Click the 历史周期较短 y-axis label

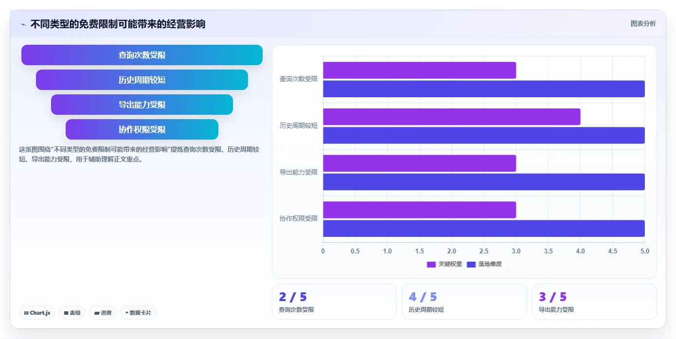click(x=299, y=125)
